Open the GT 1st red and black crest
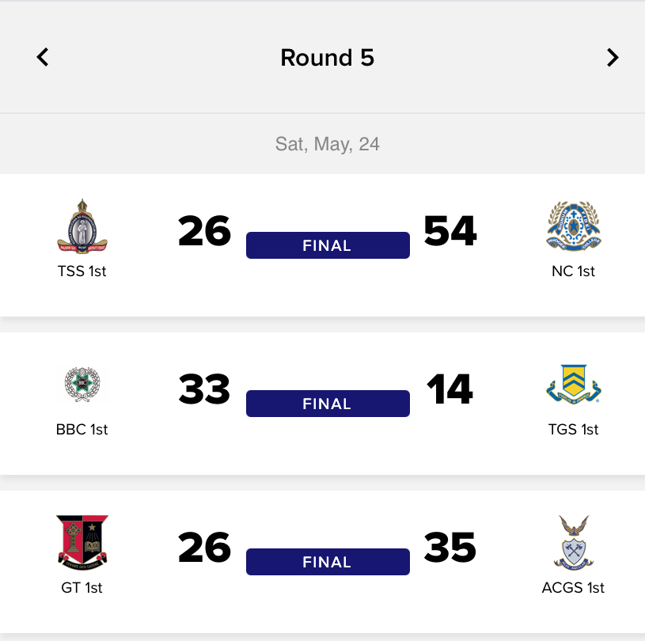Image resolution: width=645 pixels, height=641 pixels. click(82, 542)
